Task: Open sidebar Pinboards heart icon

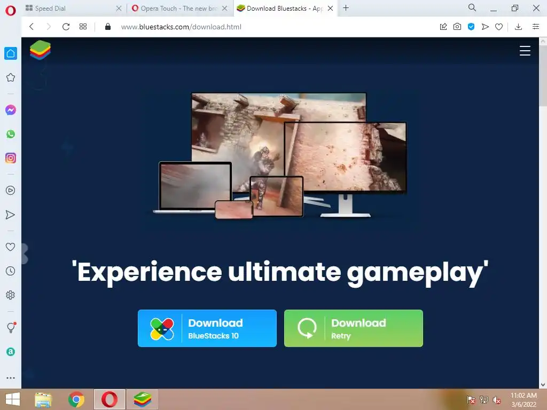Action: (x=11, y=247)
